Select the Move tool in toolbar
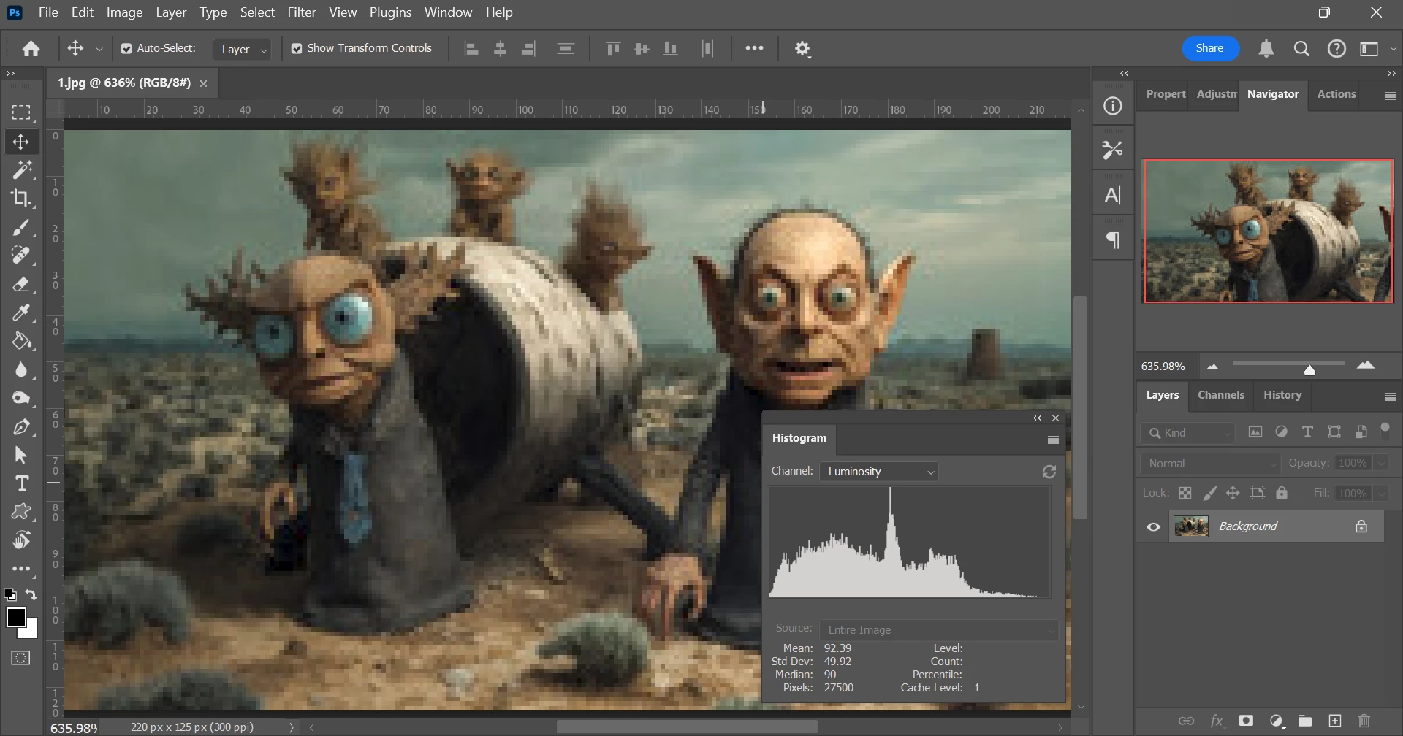Viewport: 1403px width, 736px height. [x=21, y=142]
